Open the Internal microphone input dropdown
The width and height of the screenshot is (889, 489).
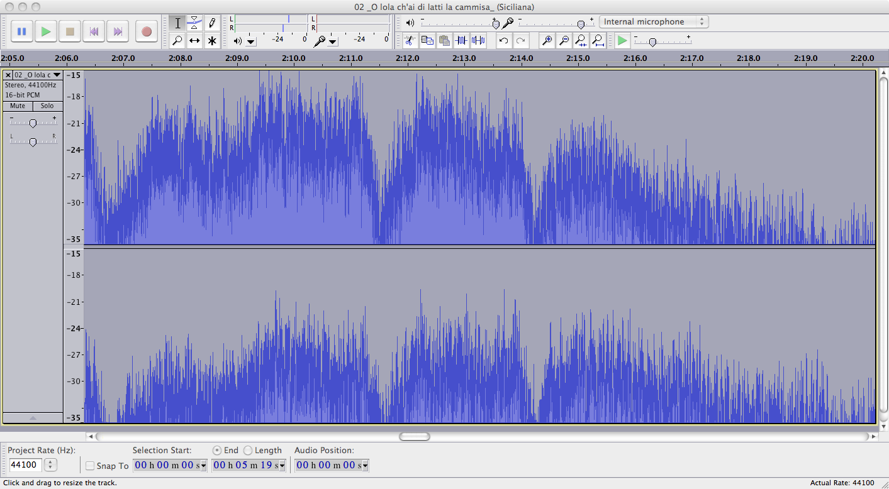click(653, 22)
